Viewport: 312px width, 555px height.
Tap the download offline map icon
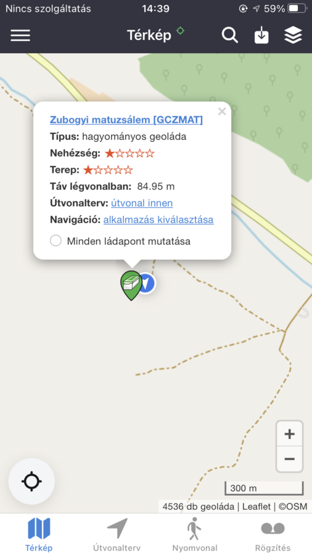tap(261, 35)
